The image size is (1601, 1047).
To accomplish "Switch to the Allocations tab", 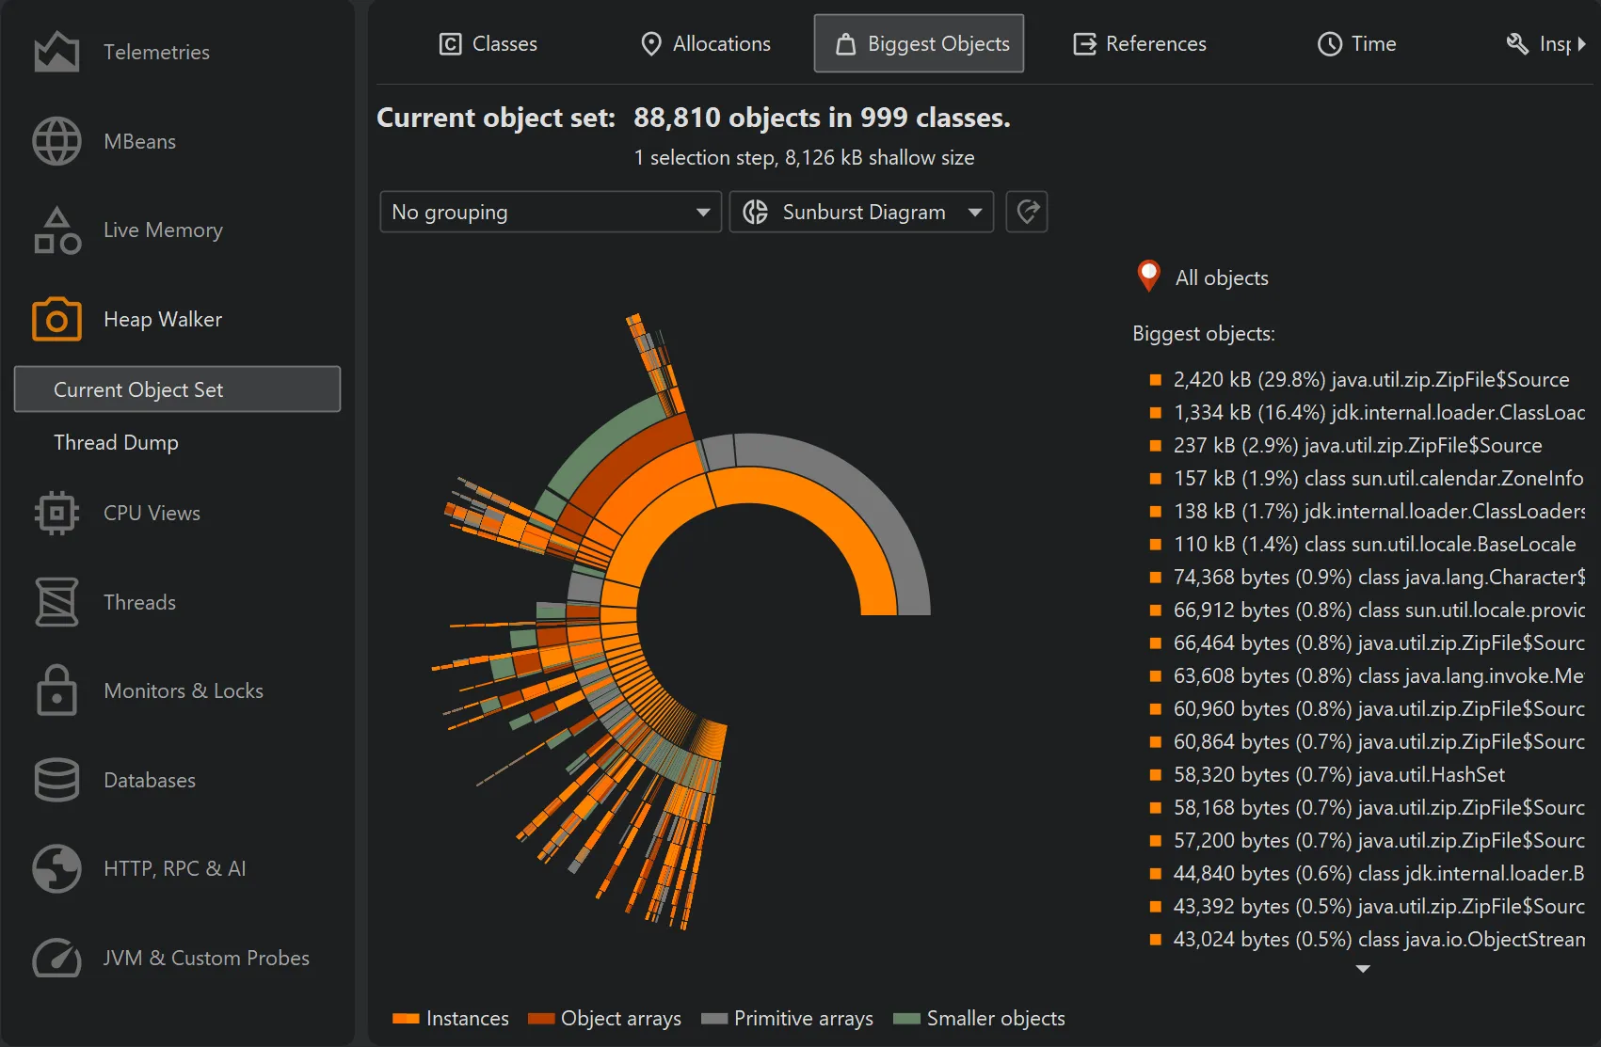I will tap(705, 43).
